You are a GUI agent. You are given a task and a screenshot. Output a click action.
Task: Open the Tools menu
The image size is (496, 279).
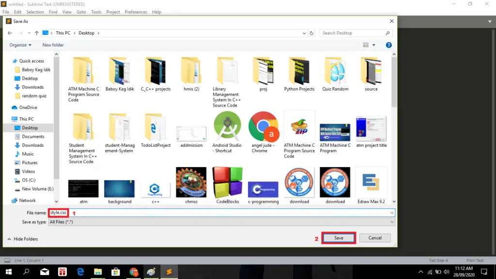tap(96, 12)
